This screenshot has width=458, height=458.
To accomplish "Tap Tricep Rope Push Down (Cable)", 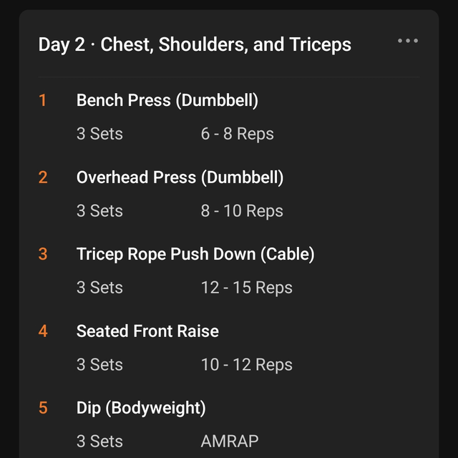I will click(195, 254).
